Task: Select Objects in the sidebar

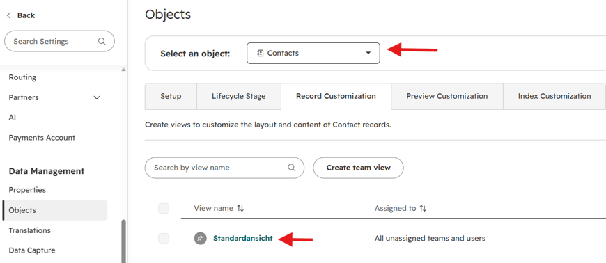Action: click(x=55, y=210)
